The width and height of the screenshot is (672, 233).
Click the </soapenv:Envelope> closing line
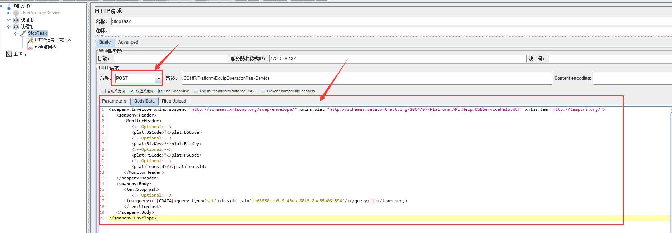click(133, 218)
